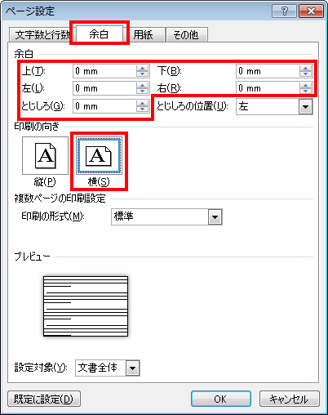The image size is (328, 415).
Task: Close the ページ設定 dialog with X
Action: tap(311, 11)
